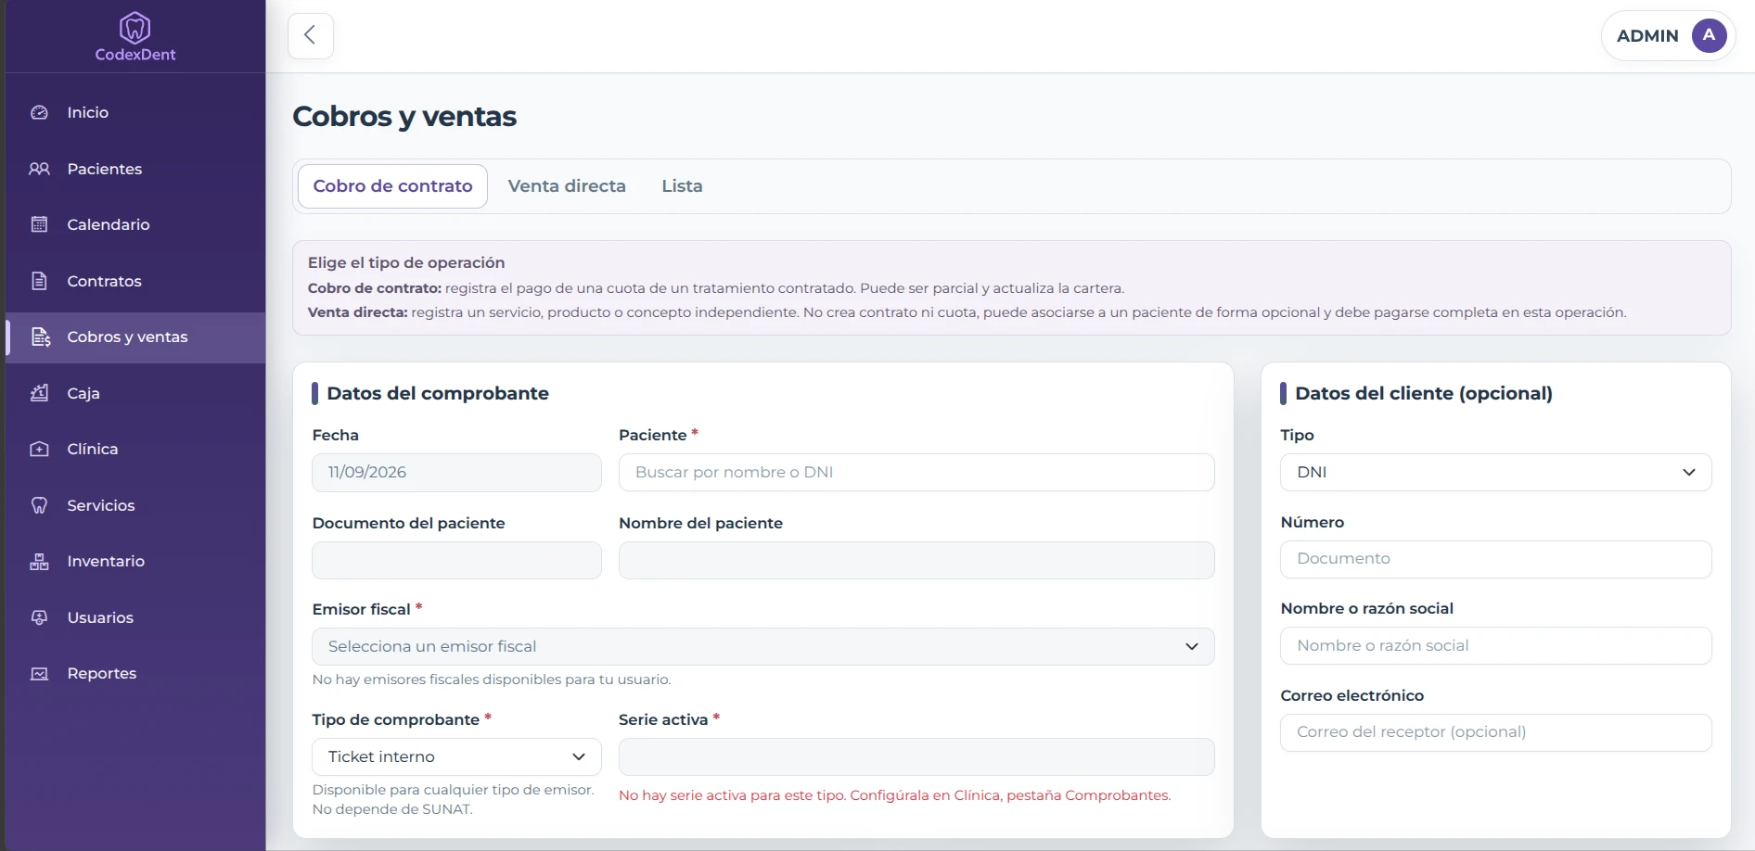Focus the Paciente search field
This screenshot has width=1755, height=851.
tap(916, 473)
